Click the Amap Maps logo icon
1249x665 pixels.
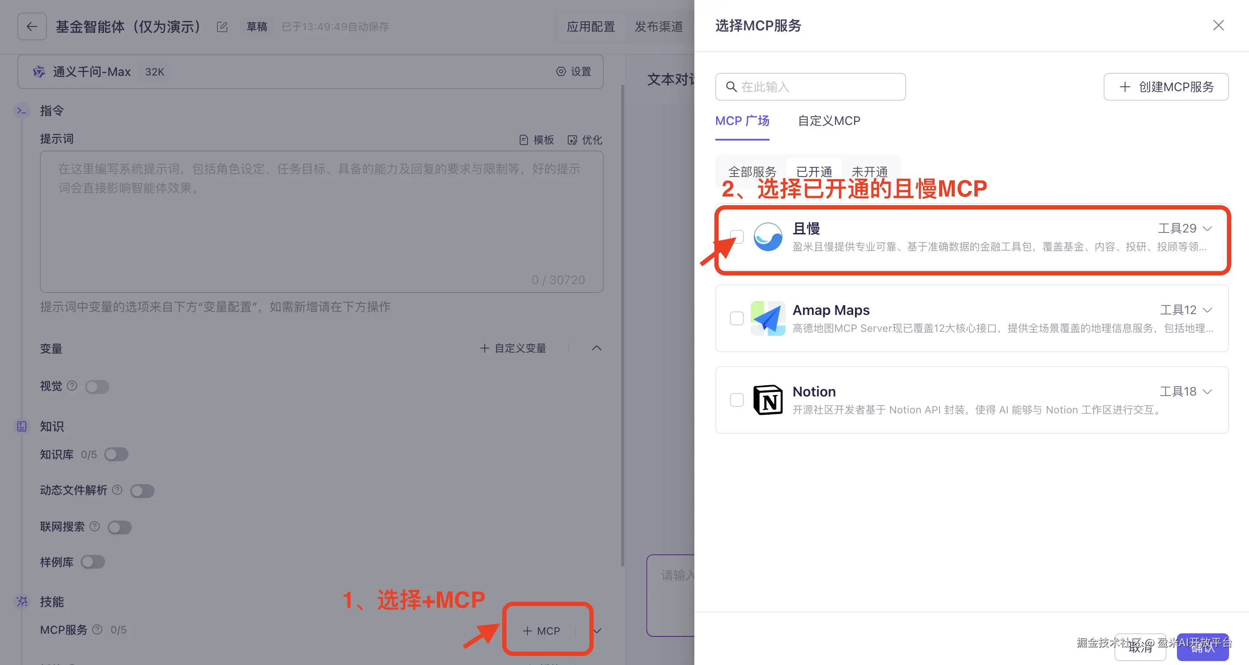tap(768, 318)
